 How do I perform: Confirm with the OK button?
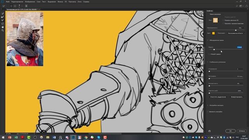click(x=230, y=131)
